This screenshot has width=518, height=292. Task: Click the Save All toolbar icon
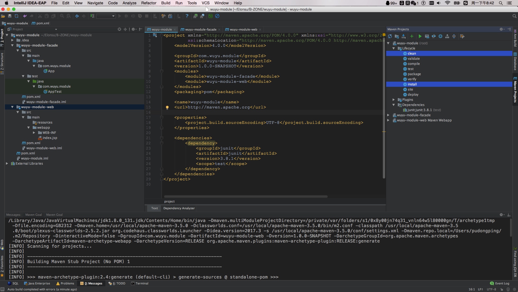(10, 16)
